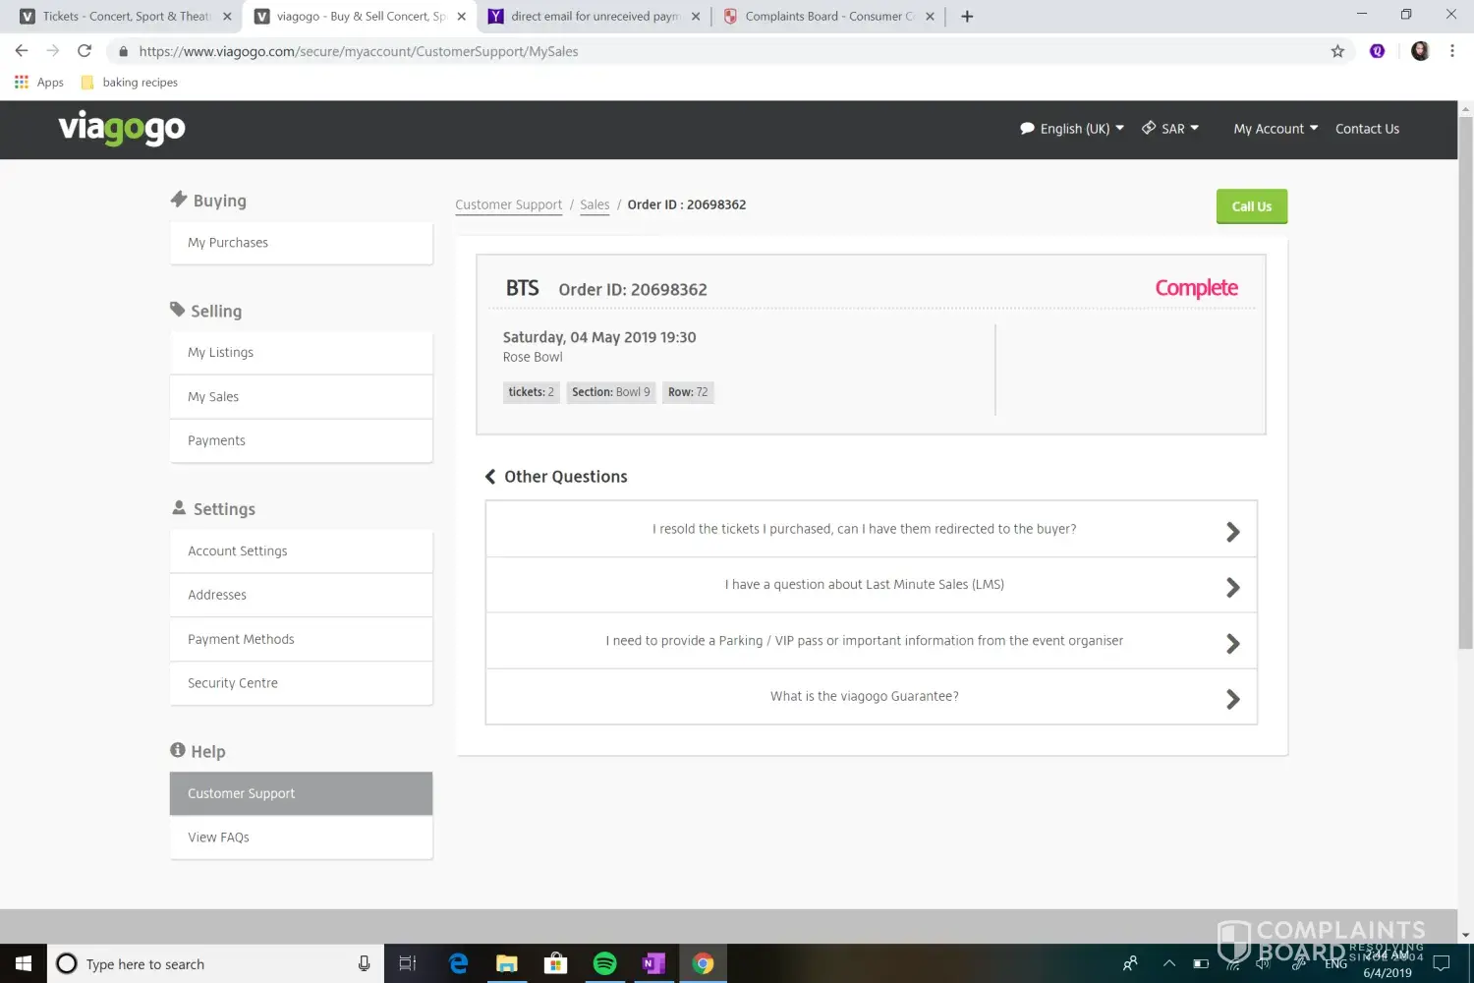
Task: Open Spotify from the taskbar
Action: pyautogui.click(x=604, y=963)
